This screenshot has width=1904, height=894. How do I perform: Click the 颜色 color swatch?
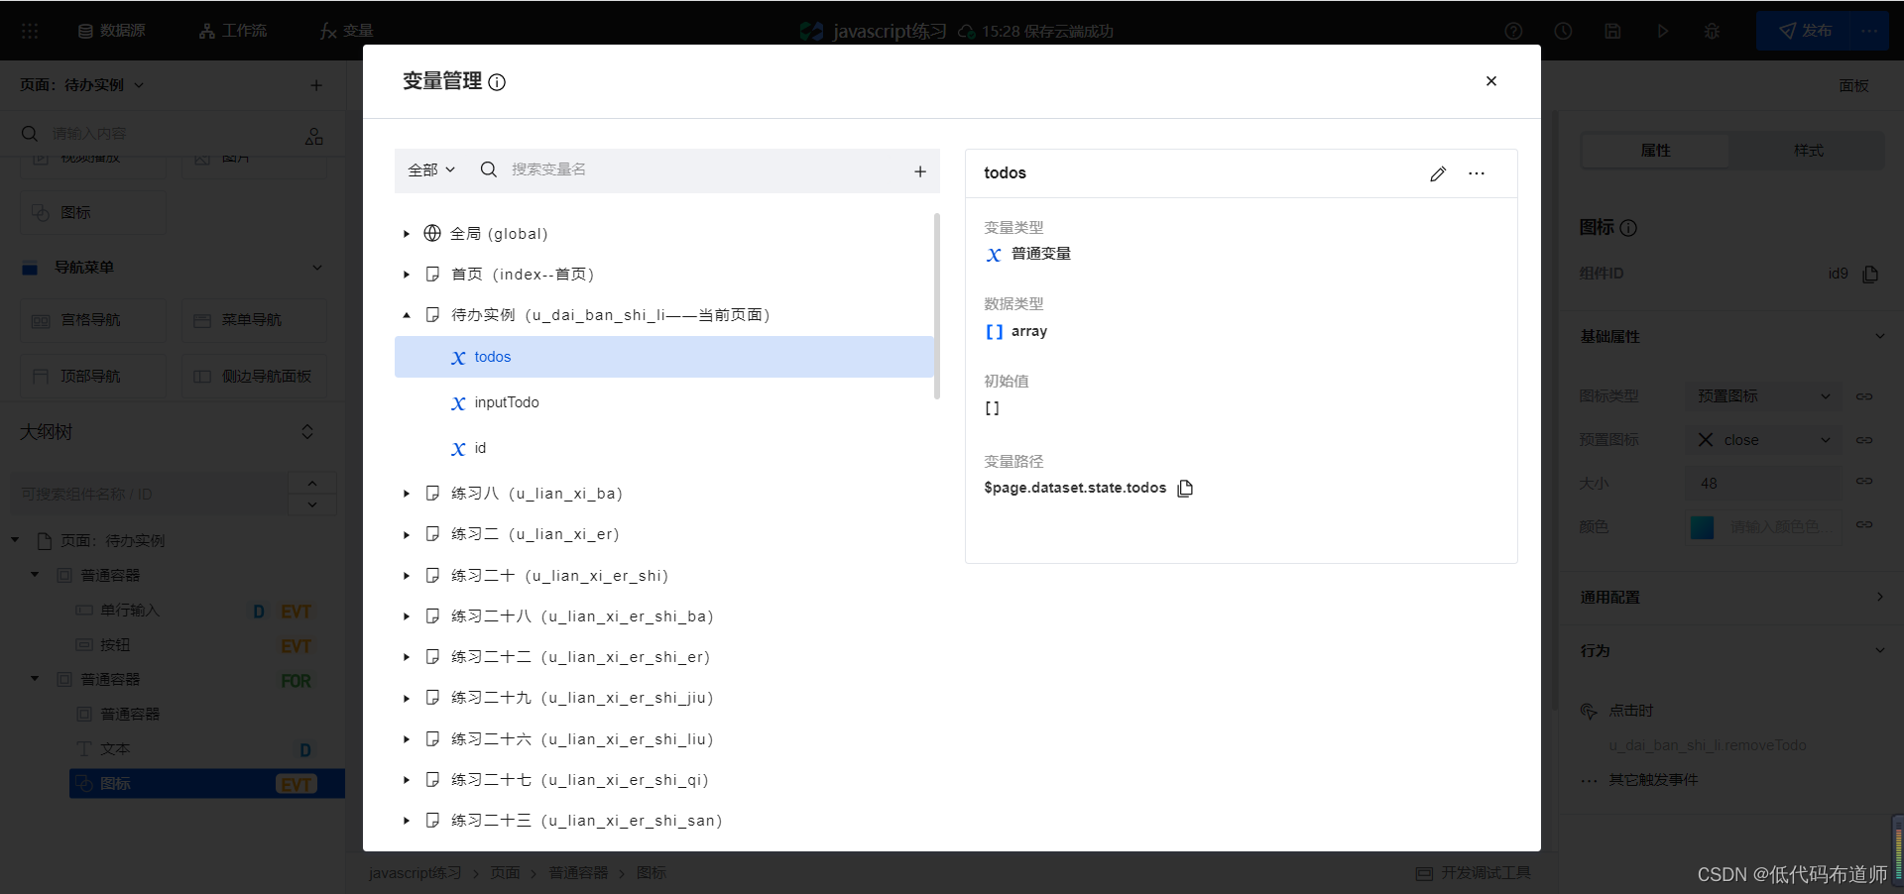[1702, 527]
